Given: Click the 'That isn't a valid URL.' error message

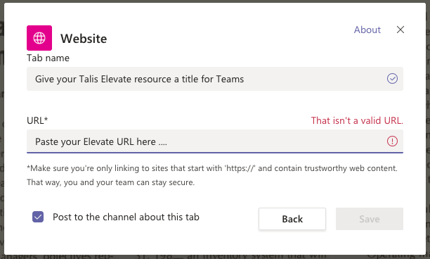Looking at the screenshot, I should 357,120.
